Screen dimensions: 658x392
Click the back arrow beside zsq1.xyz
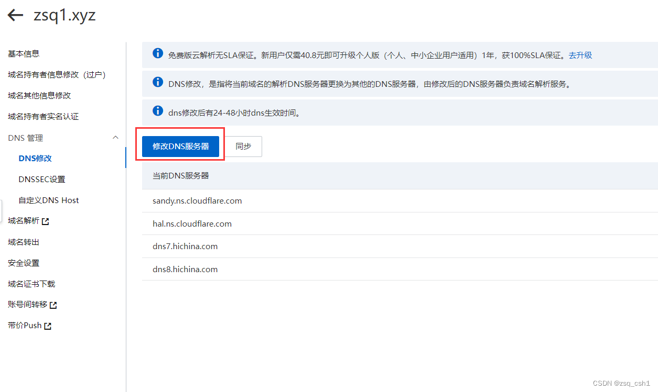[15, 15]
